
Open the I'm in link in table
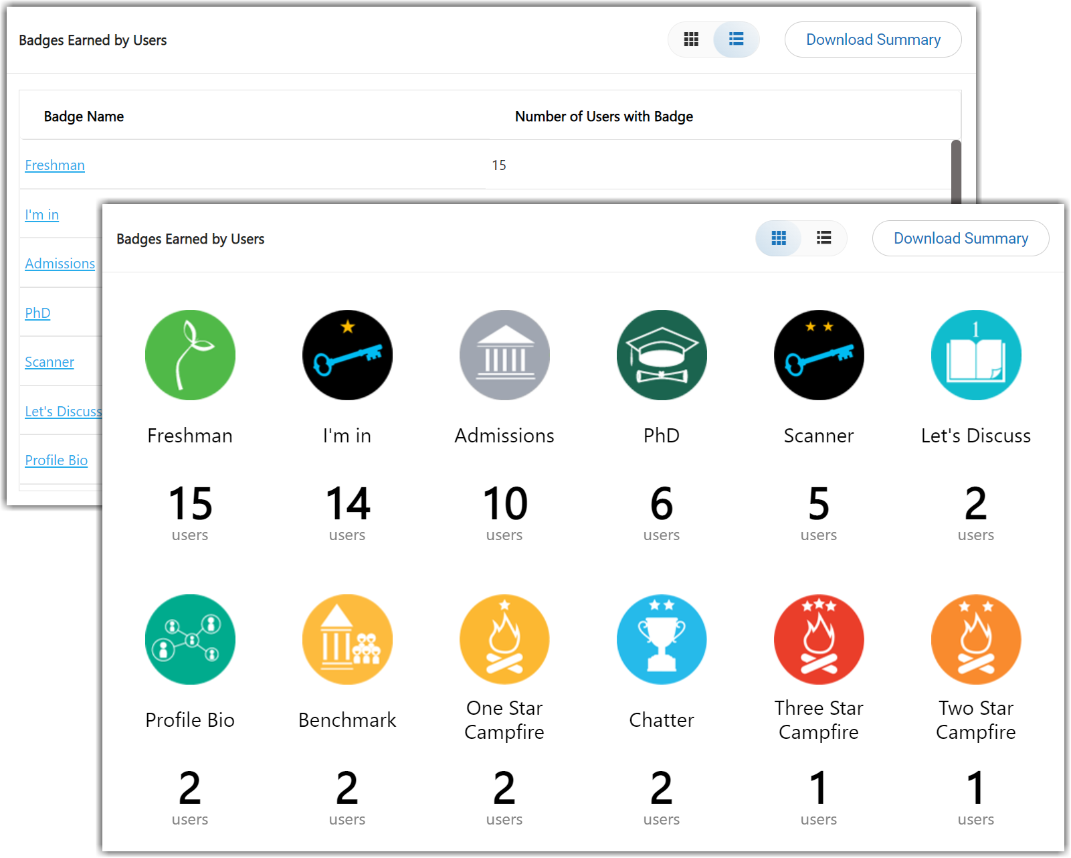pyautogui.click(x=42, y=215)
